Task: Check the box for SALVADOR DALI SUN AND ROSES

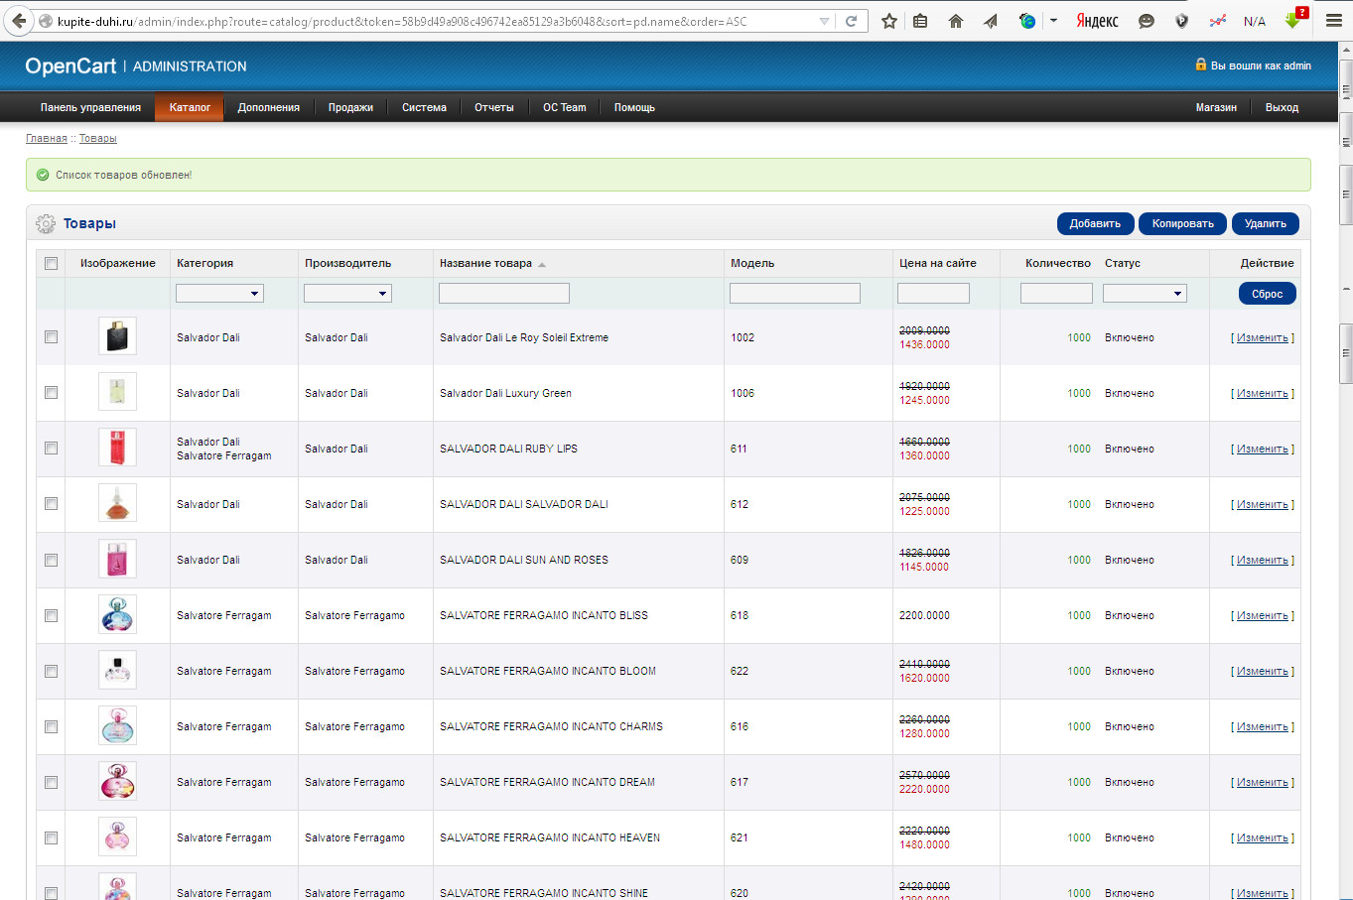Action: point(51,560)
